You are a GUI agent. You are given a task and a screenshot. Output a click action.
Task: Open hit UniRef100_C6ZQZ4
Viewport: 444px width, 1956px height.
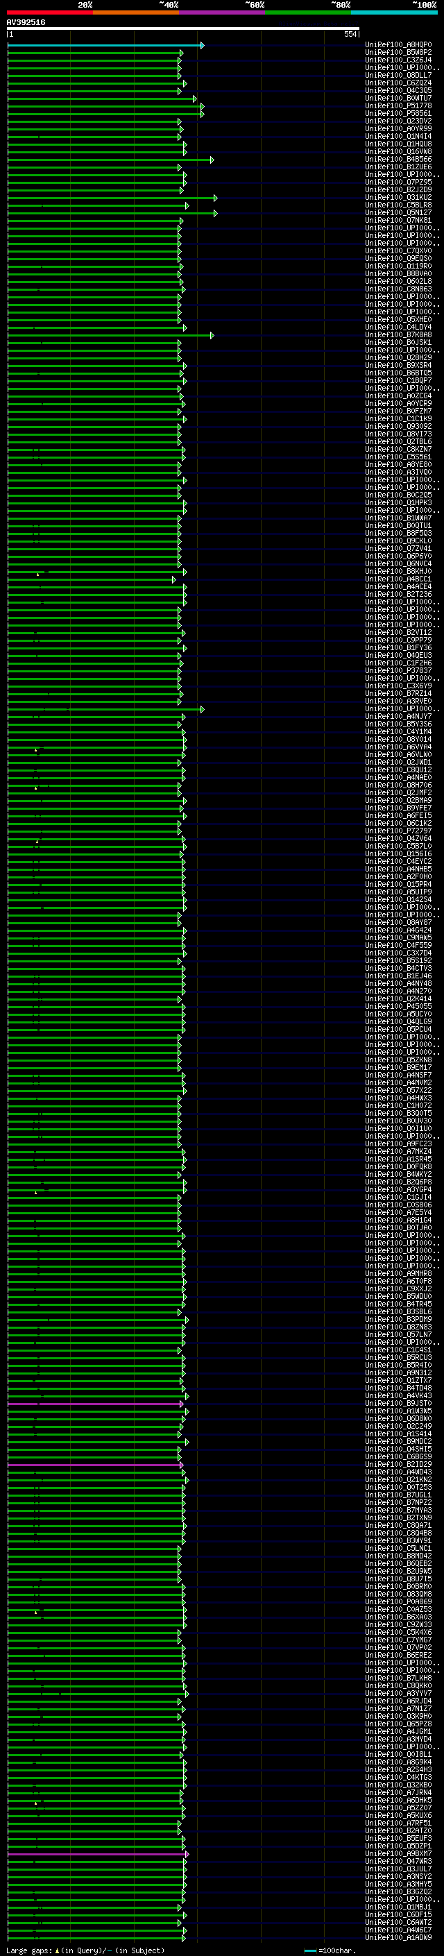(x=398, y=83)
